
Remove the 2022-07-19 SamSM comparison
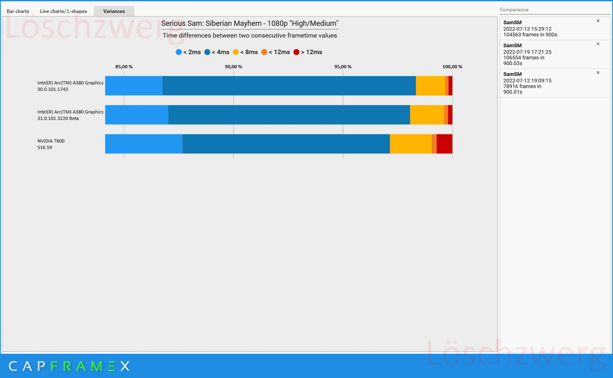[x=598, y=44]
